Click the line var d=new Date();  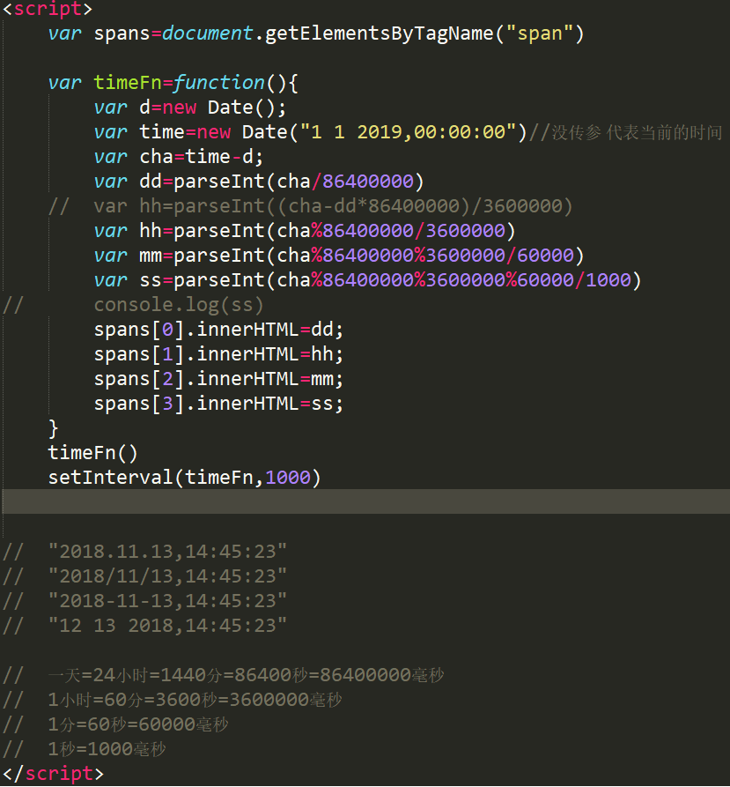[x=190, y=108]
